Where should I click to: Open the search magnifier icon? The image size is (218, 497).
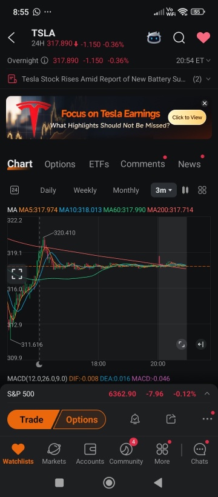[x=179, y=38]
